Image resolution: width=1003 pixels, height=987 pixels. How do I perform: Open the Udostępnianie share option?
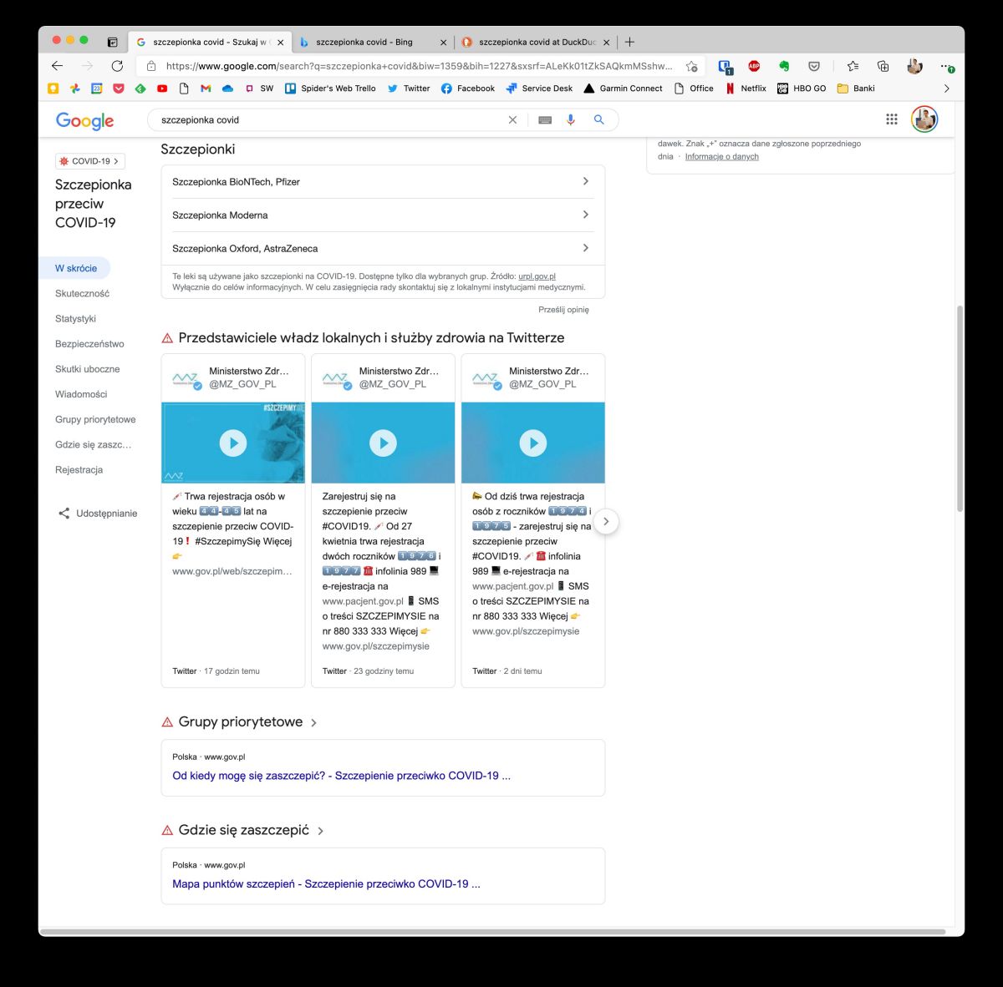point(97,514)
